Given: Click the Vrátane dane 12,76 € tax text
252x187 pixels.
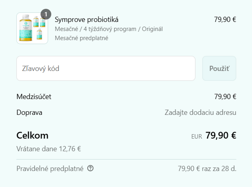Looking at the screenshot, I should tap(48, 149).
